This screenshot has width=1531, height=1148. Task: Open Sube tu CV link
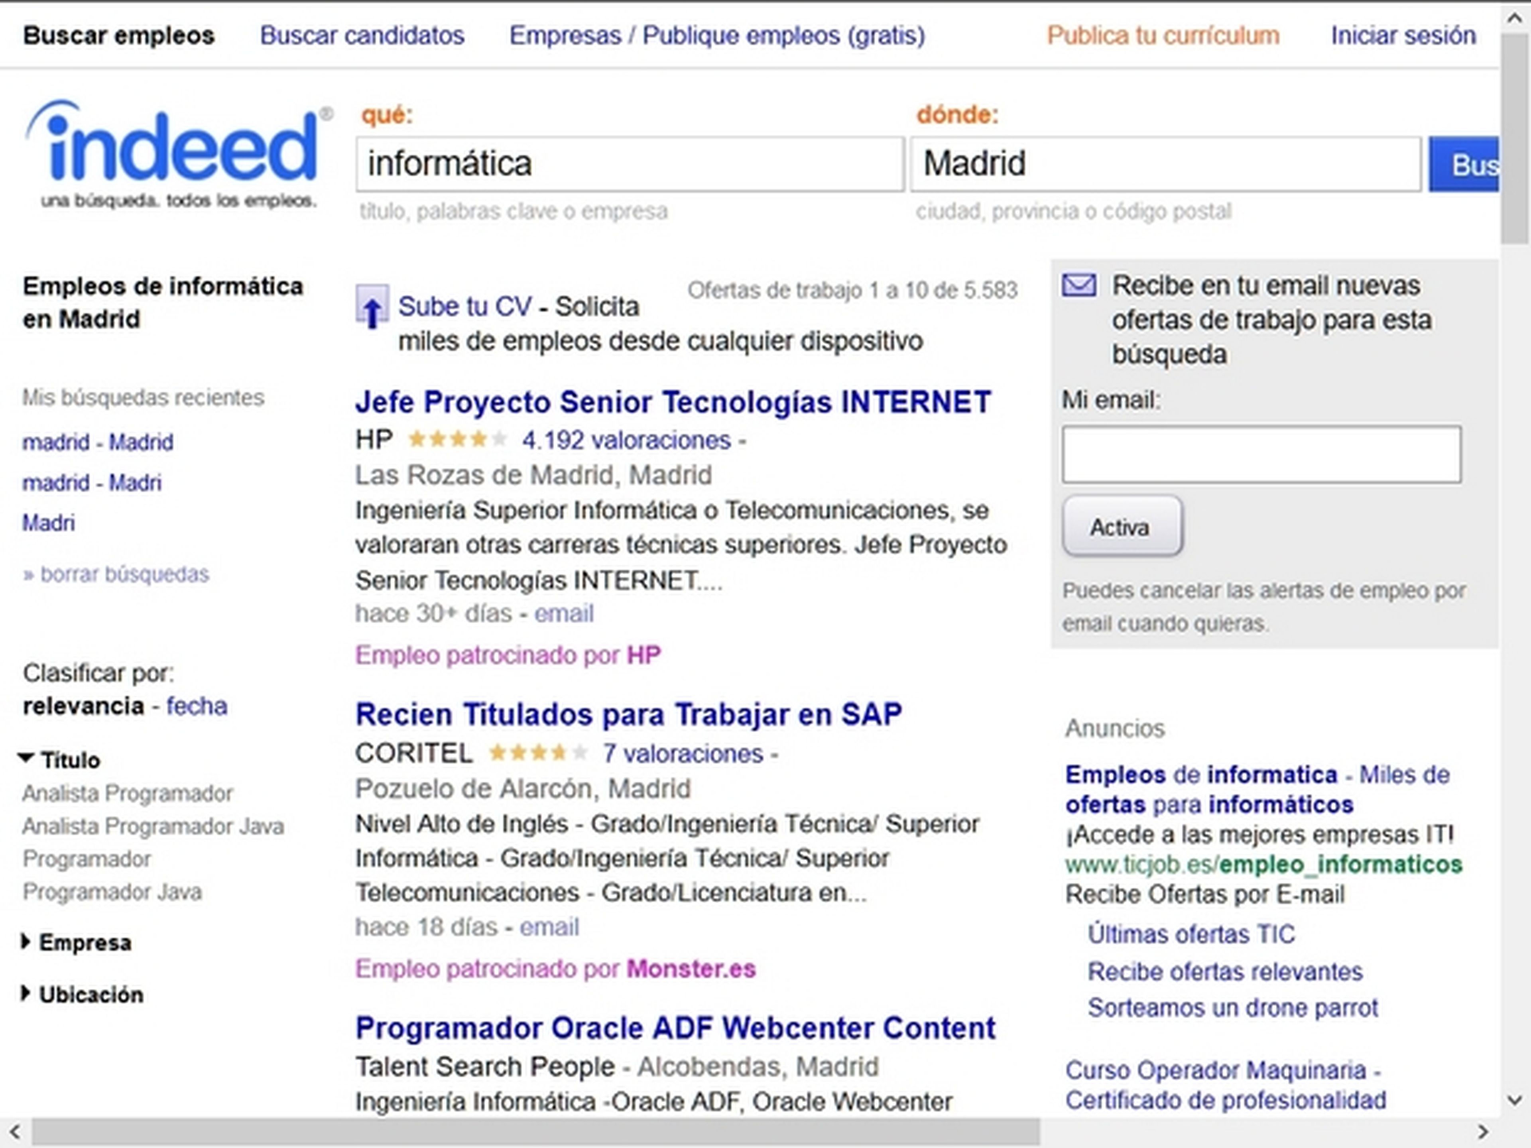pos(464,307)
